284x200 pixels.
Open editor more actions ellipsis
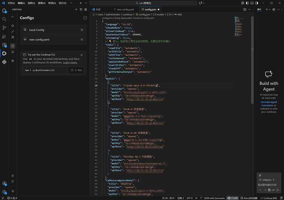[x=249, y=9]
